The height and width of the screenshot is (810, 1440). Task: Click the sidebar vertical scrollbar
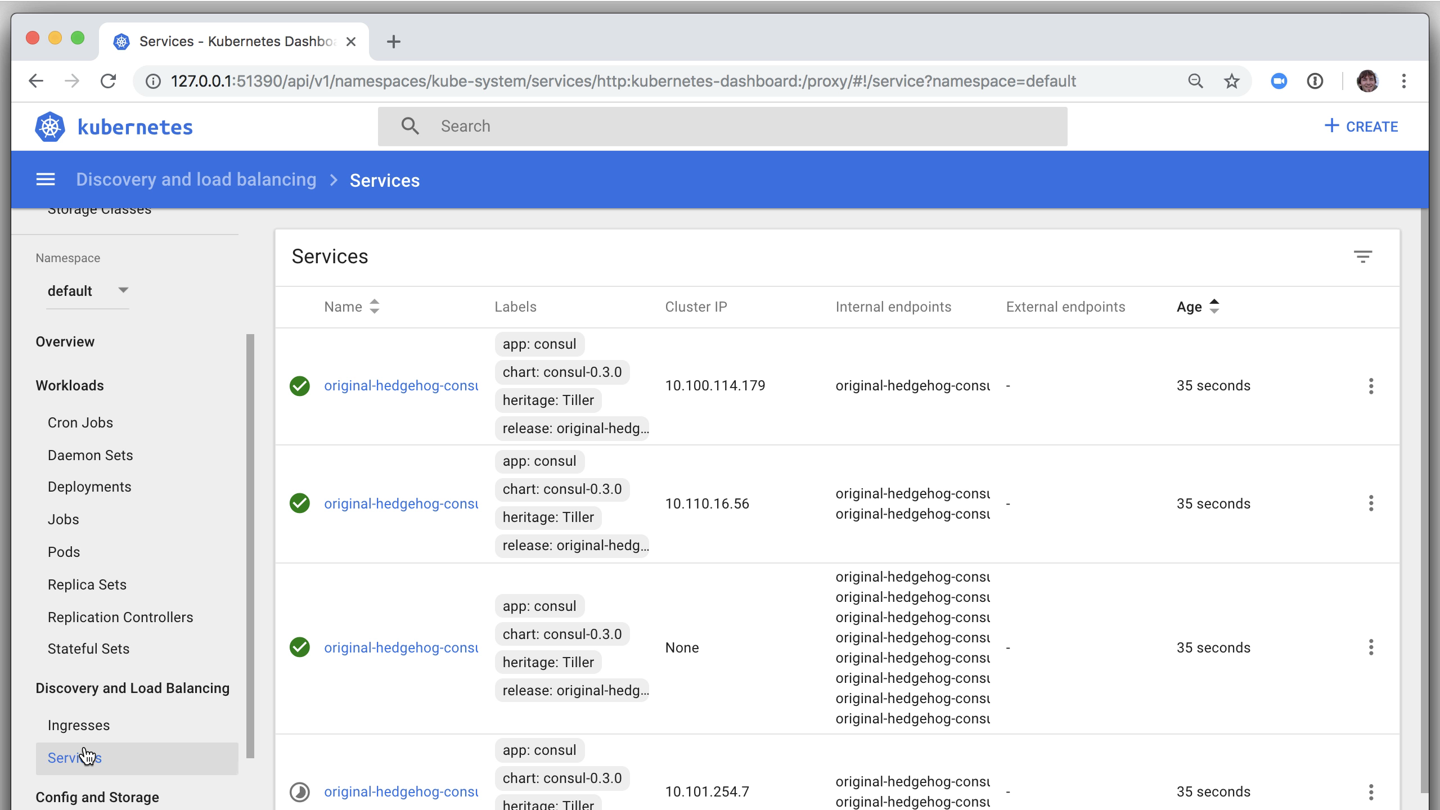pos(250,546)
